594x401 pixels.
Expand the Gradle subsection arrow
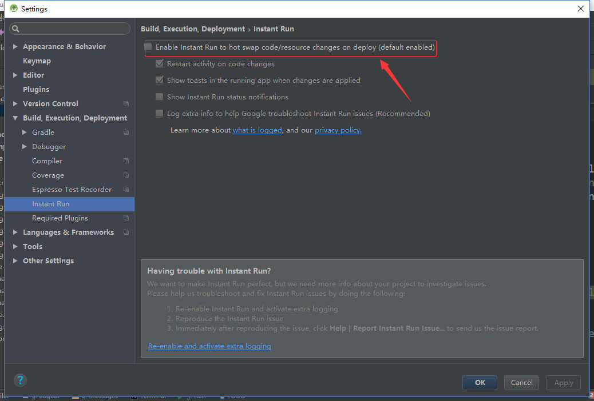pyautogui.click(x=24, y=133)
